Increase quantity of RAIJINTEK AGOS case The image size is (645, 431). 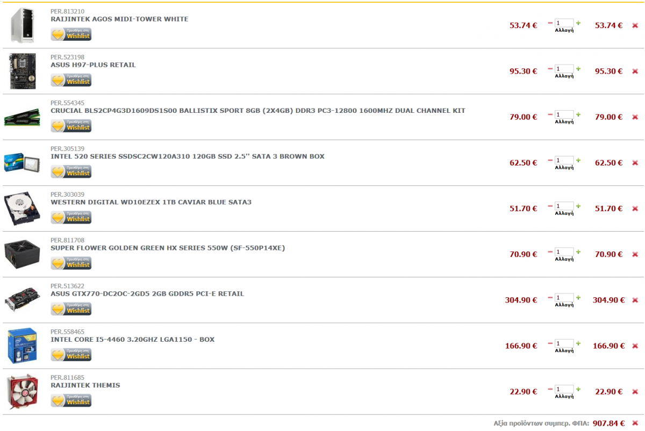tap(578, 23)
